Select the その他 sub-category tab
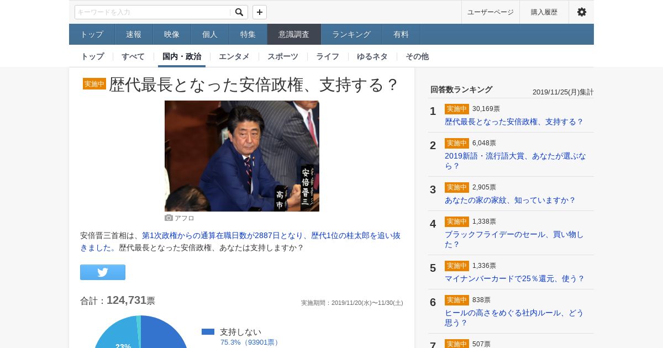663x348 pixels. pyautogui.click(x=417, y=56)
